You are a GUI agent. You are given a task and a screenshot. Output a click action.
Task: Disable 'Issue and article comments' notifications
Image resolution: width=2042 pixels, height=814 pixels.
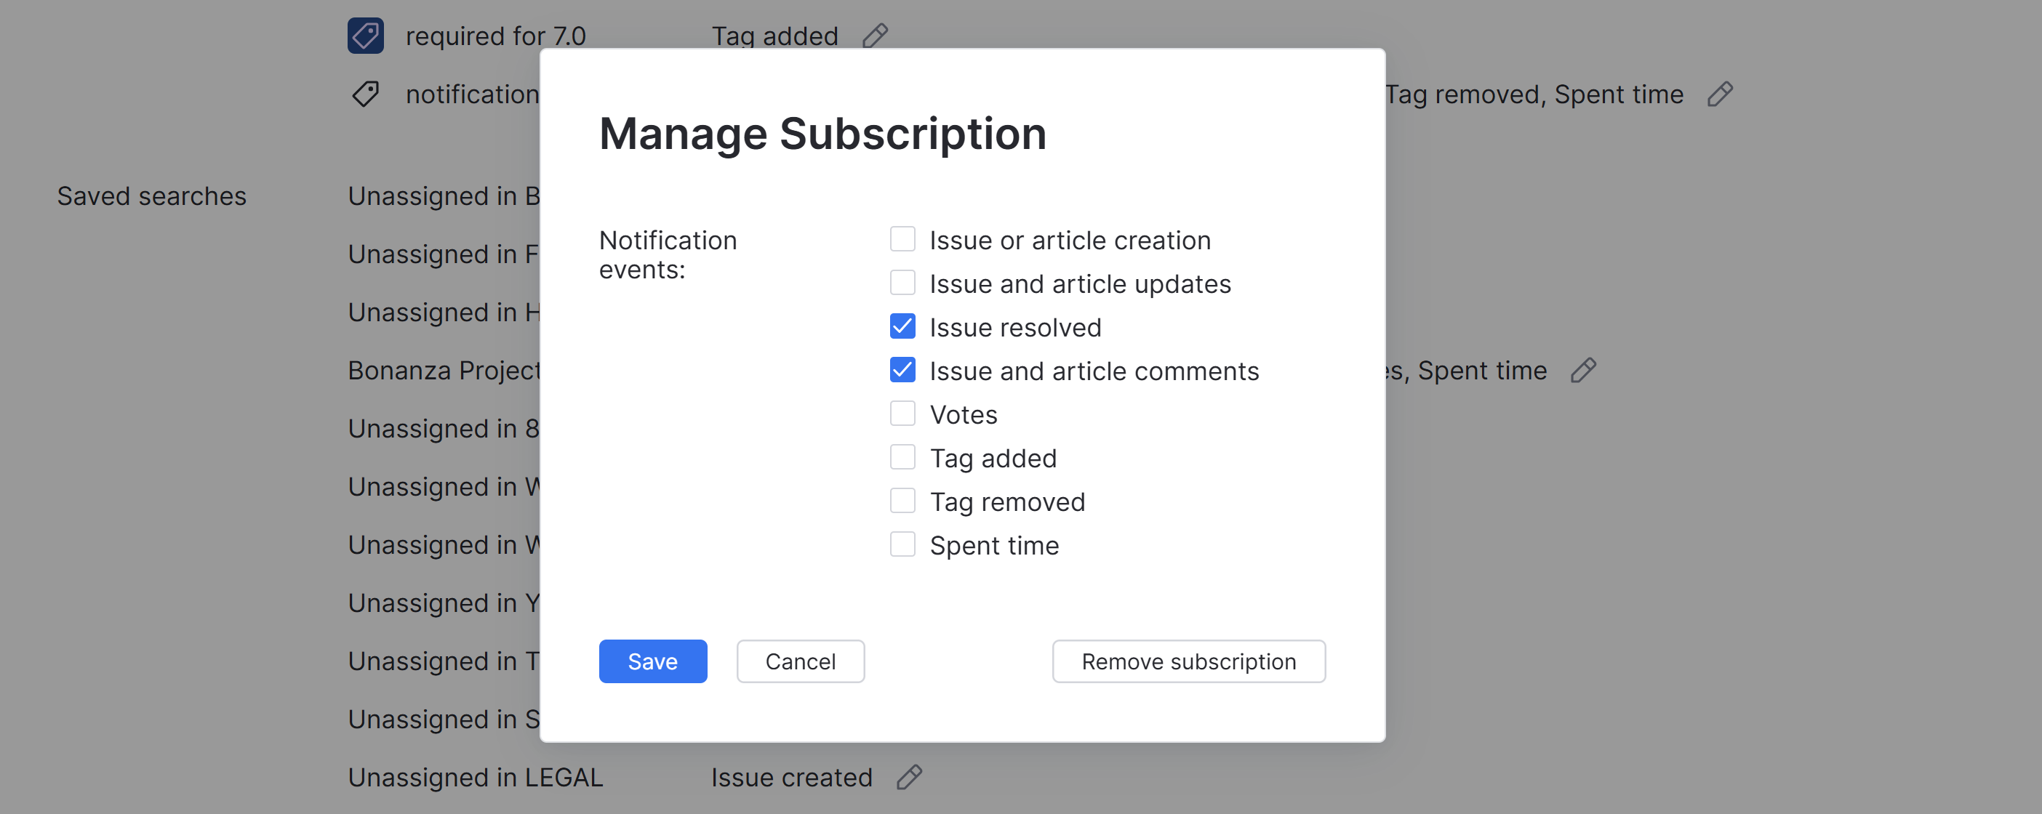[902, 370]
